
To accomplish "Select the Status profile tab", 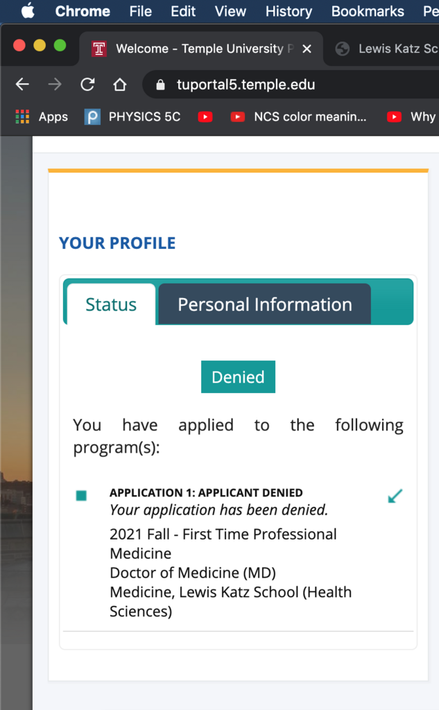I will tap(111, 304).
